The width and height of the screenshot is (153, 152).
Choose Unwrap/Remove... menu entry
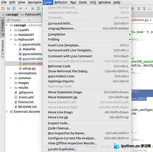pyautogui.click(x=87, y=29)
